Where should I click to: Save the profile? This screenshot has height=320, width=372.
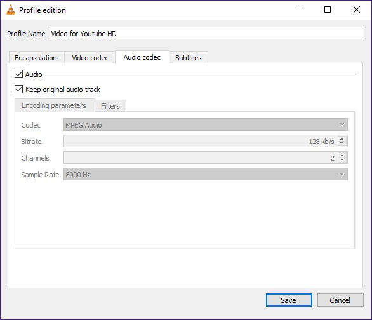(x=289, y=300)
